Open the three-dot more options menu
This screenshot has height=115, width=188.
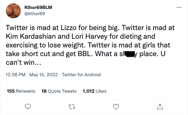179,7
